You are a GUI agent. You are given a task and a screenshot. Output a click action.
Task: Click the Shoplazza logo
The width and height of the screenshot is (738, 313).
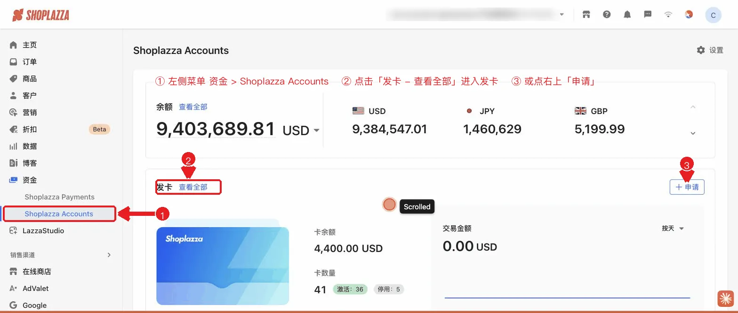click(41, 15)
